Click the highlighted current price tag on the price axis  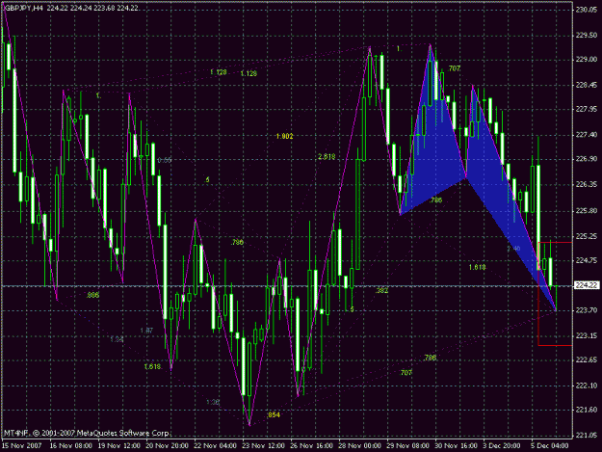(x=587, y=285)
